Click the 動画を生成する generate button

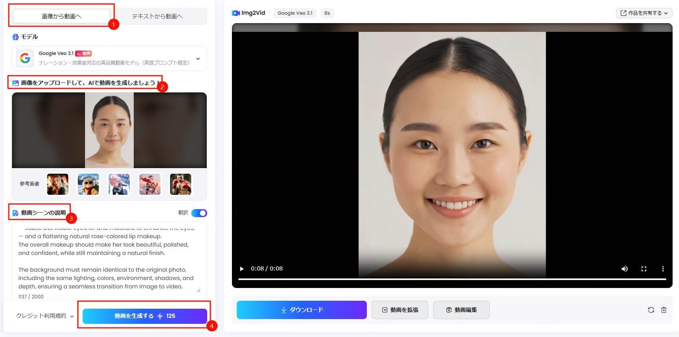click(x=145, y=316)
